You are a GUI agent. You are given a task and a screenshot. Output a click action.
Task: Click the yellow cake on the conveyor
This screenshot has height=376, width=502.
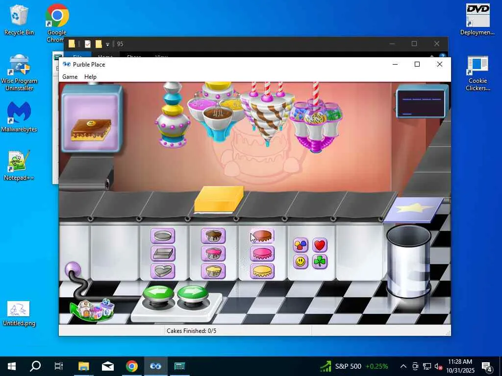coord(218,199)
